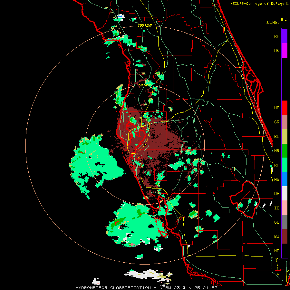Click the RA light green legend swatch

pyautogui.click(x=285, y=165)
